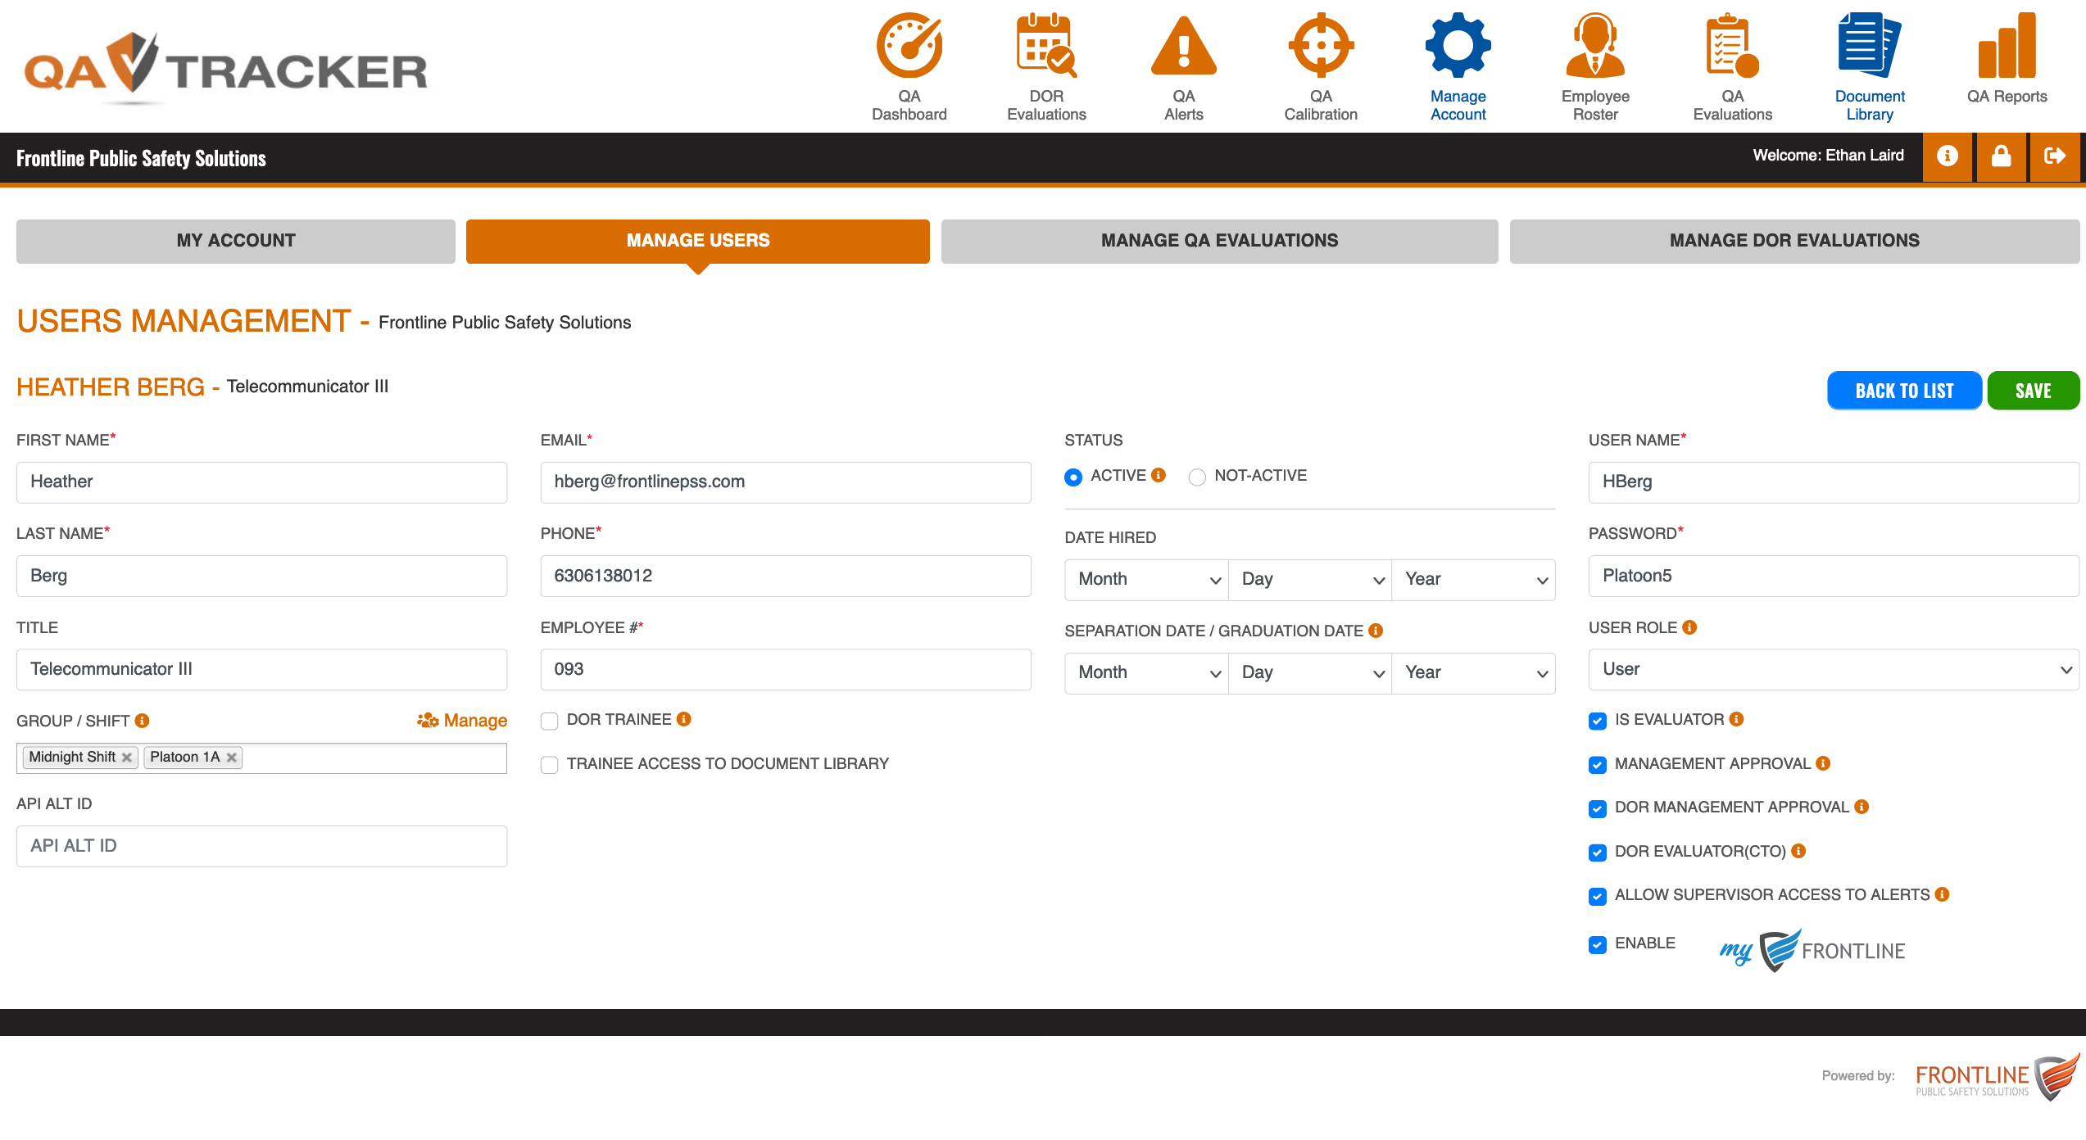Open Separation Date Month dropdown
The height and width of the screenshot is (1140, 2086).
pyautogui.click(x=1146, y=673)
